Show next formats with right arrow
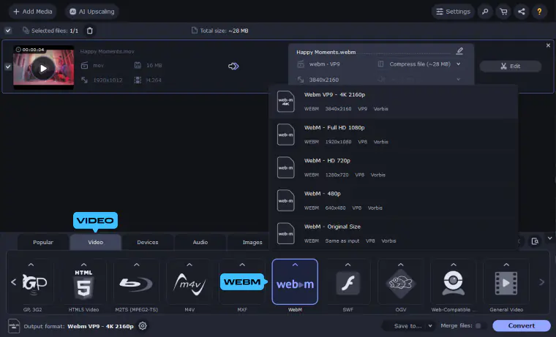This screenshot has width=556, height=337. [x=541, y=282]
